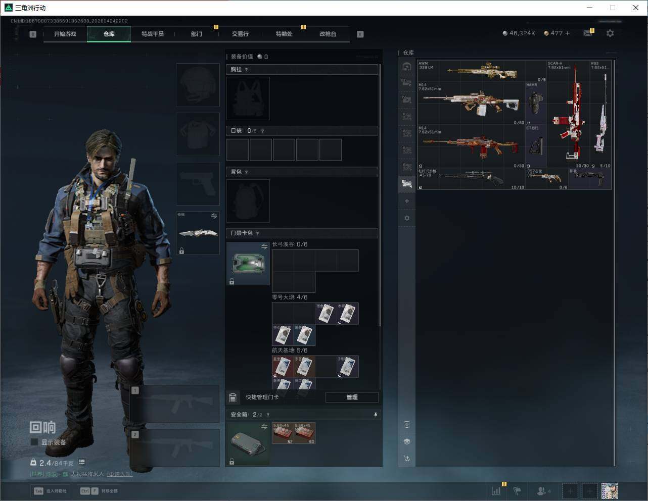
Task: Open the 交易行 tab
Action: [x=240, y=34]
